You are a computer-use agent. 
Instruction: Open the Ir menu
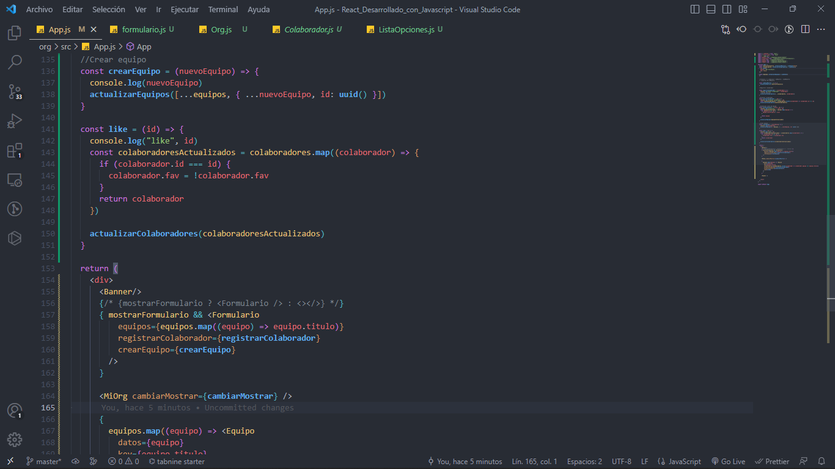[x=158, y=9]
